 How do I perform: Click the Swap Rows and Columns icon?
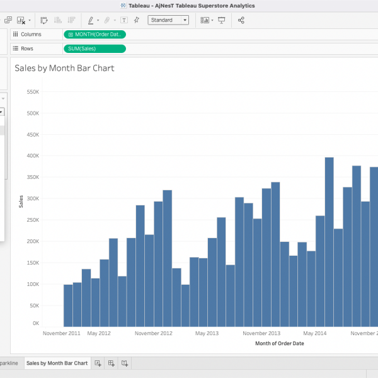(x=43, y=20)
